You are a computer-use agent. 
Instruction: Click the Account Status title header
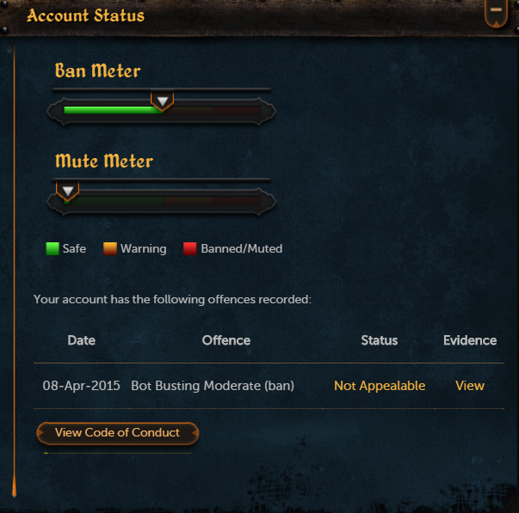click(86, 15)
